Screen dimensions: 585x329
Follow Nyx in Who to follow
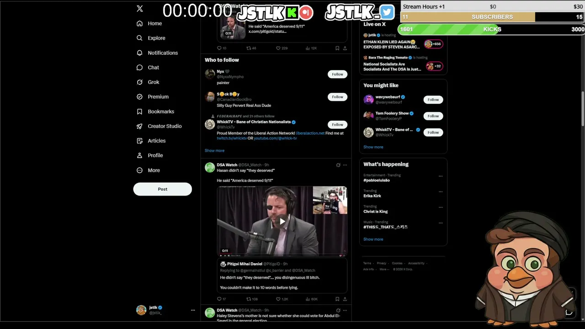coord(337,74)
